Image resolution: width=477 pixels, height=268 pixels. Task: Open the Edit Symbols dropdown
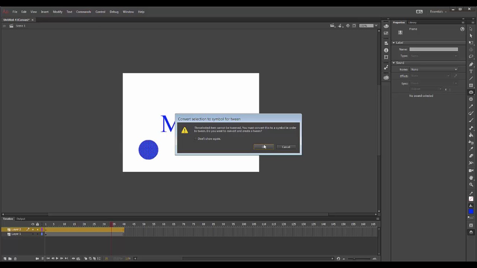[x=340, y=26]
